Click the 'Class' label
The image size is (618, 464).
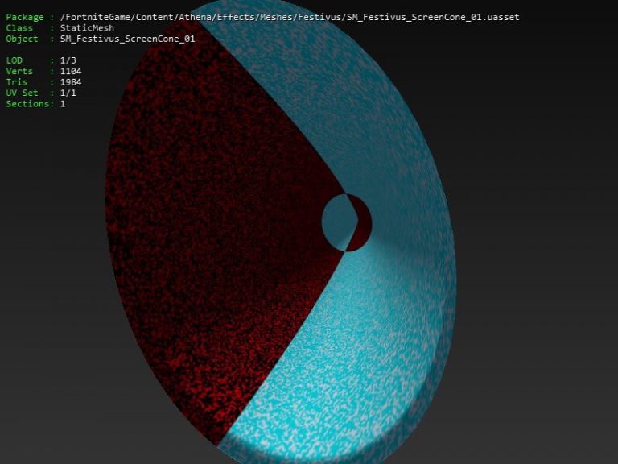19,28
